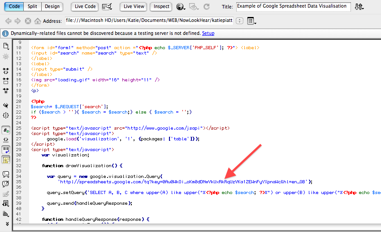Open the Open Documents list icon
The height and width of the screenshot is (232, 381).
[6, 46]
